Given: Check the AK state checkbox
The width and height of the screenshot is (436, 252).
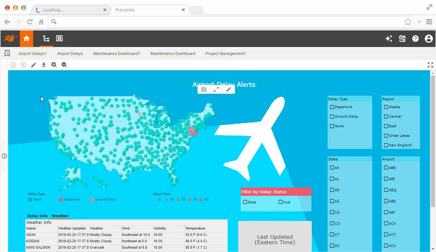Looking at the screenshot, I should tap(332, 168).
